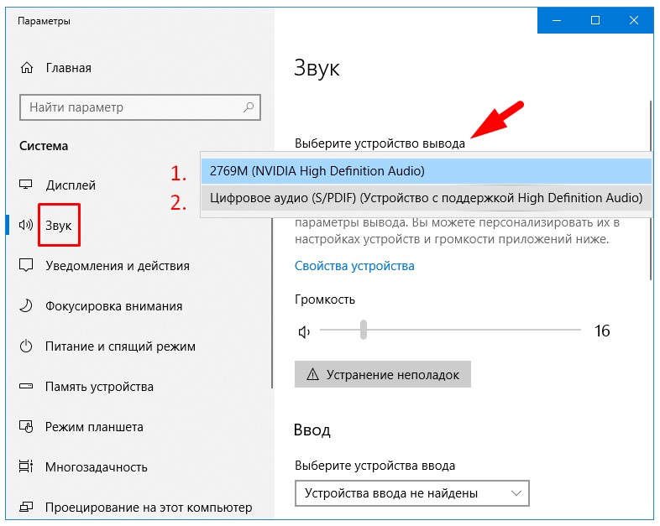Click the right pane vertical scrollbar
660x526 pixels.
[651, 190]
